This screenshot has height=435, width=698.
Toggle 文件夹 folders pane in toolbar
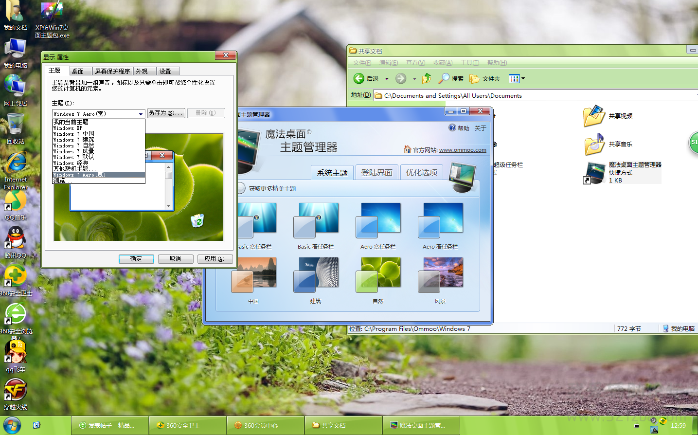click(484, 78)
